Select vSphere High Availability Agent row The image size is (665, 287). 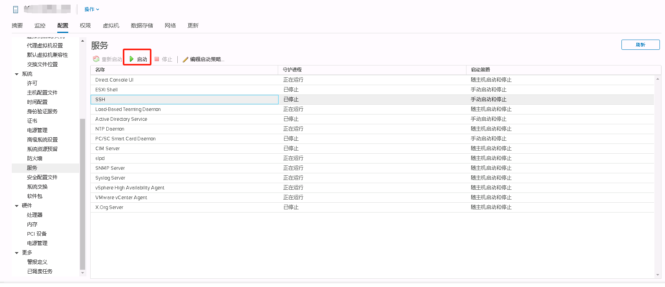click(372, 188)
